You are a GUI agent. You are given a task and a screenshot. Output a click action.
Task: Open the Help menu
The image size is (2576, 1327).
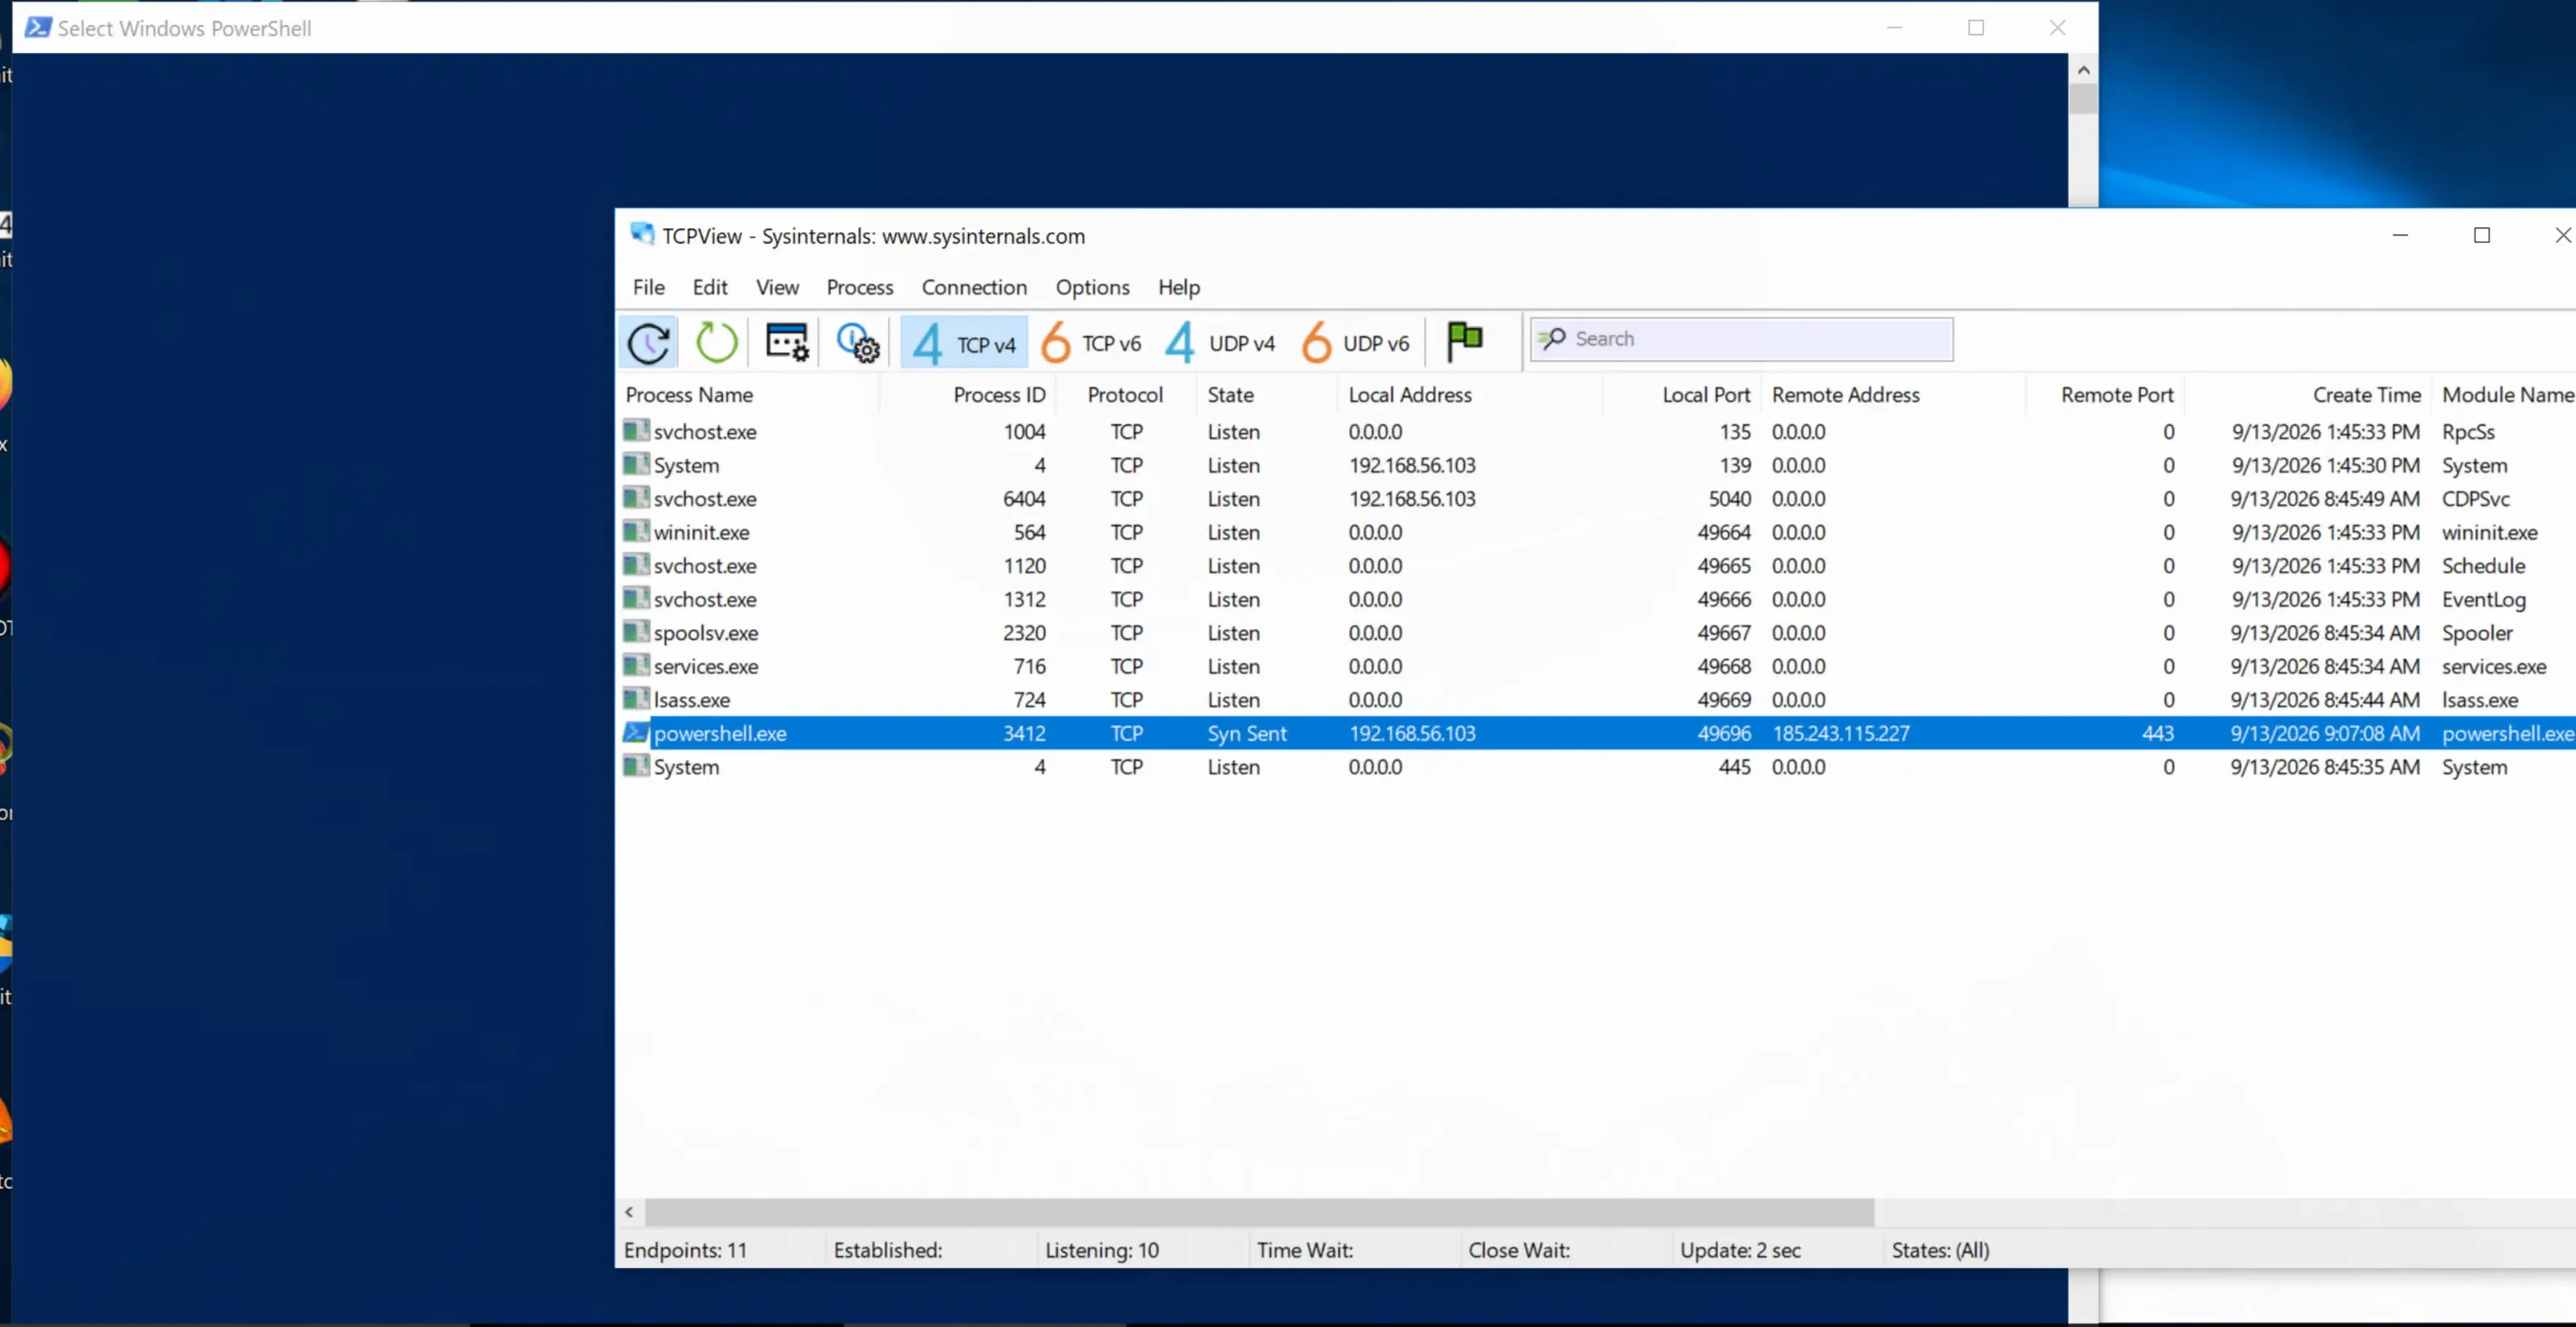(1179, 287)
